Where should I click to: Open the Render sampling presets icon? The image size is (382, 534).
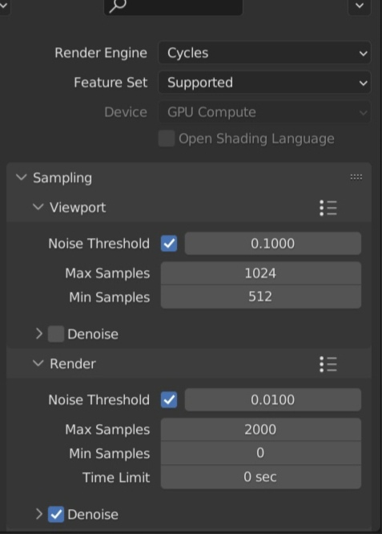point(328,364)
